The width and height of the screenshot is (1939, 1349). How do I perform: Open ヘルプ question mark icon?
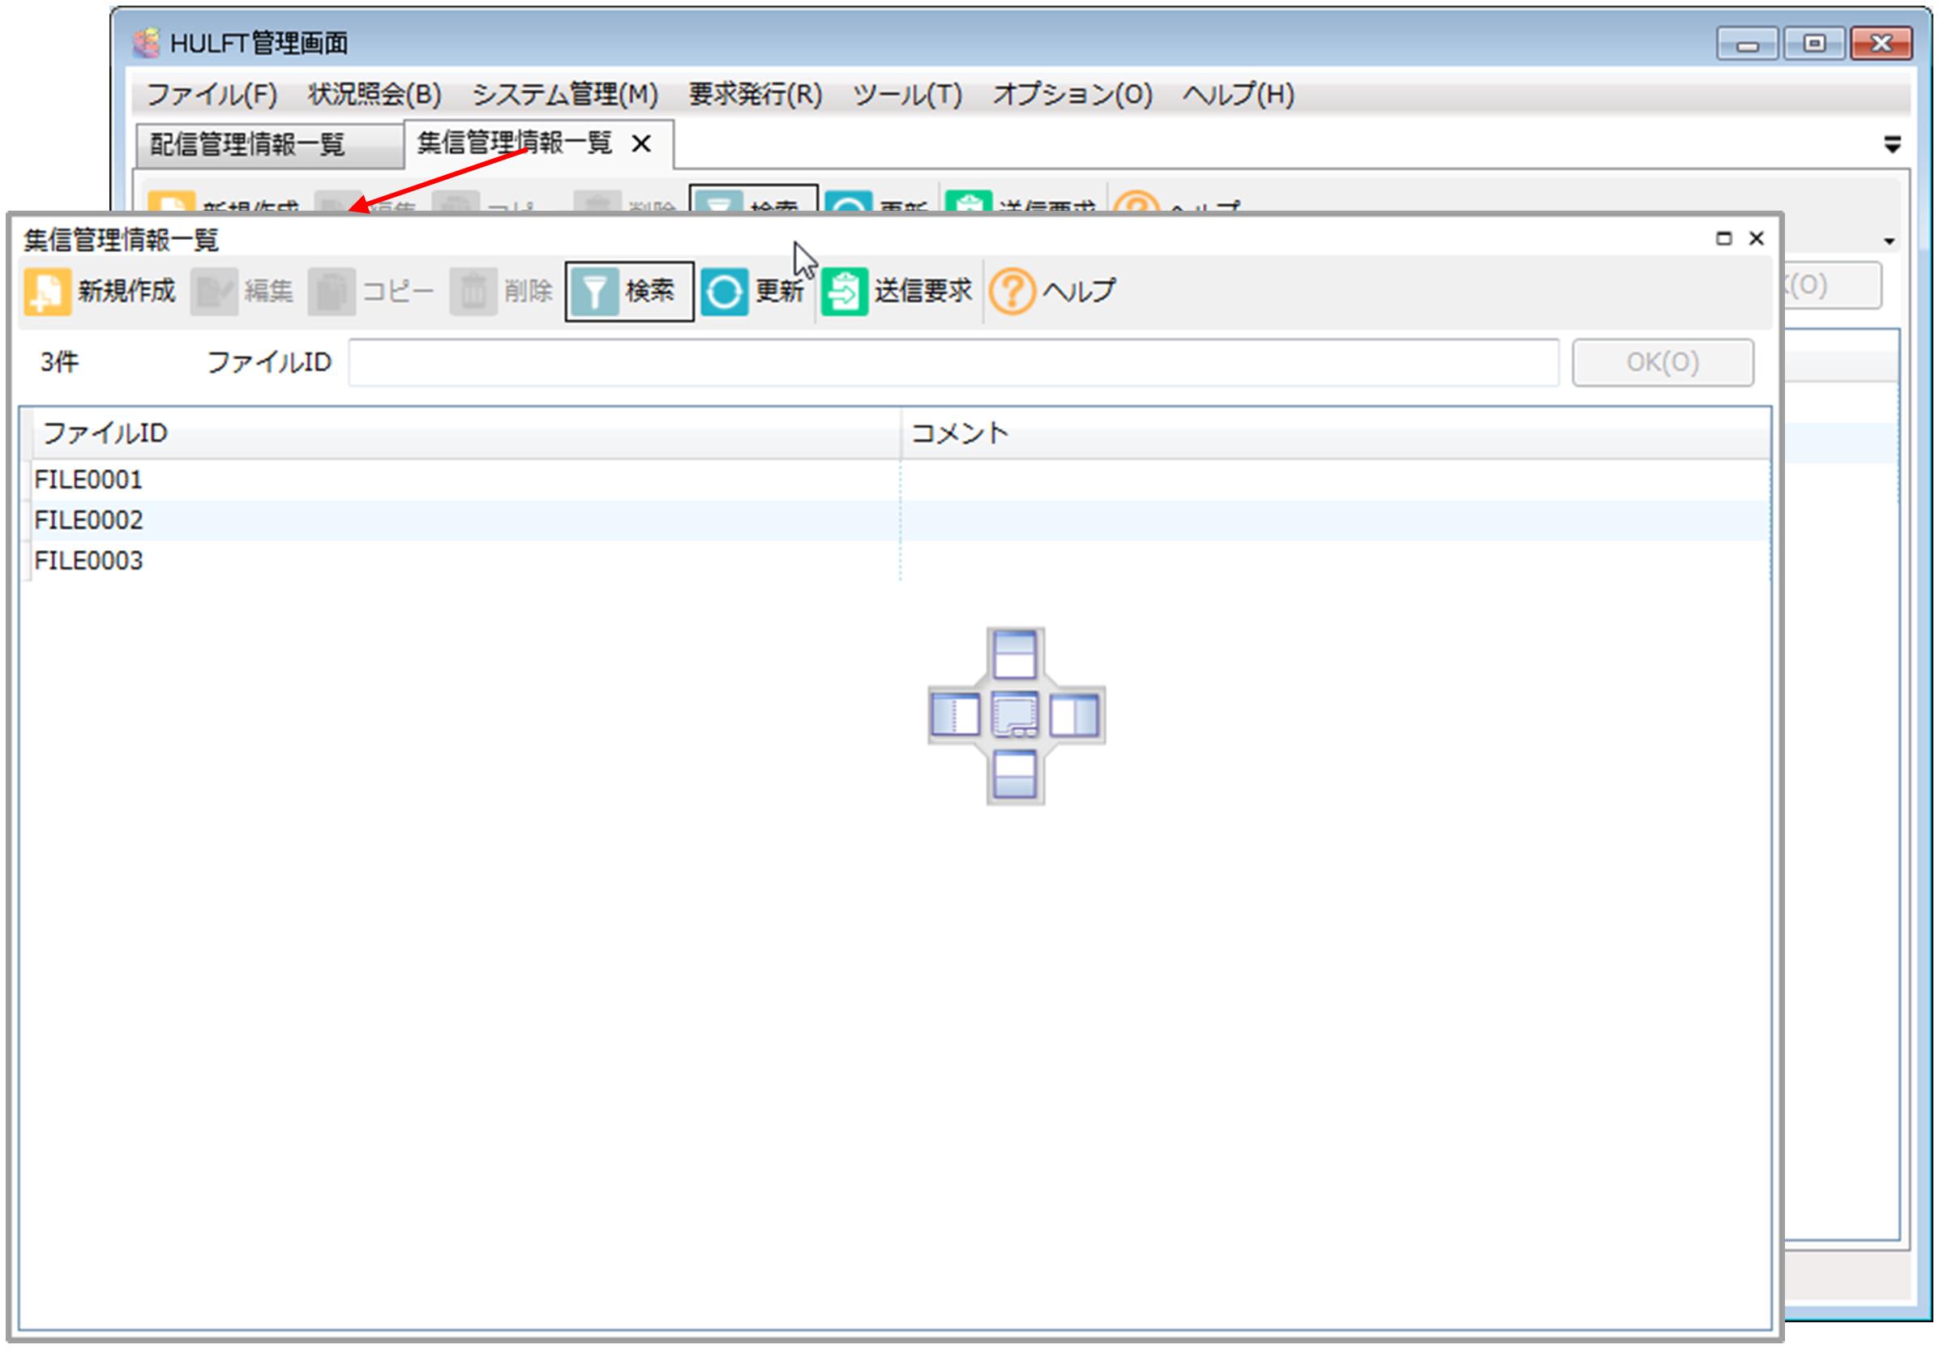1011,292
